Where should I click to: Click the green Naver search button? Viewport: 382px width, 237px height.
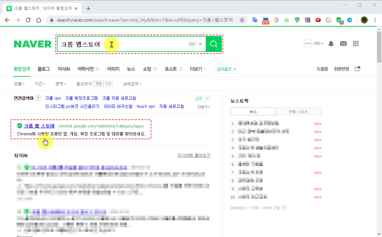[x=213, y=44]
